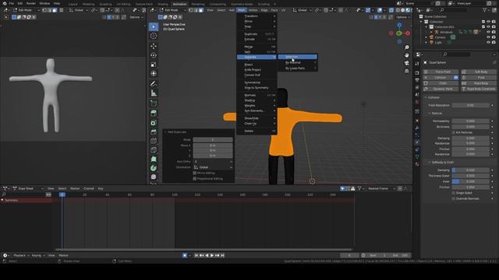The image size is (499, 280).
Task: Toggle Single Sided checkbox
Action: pos(454,193)
